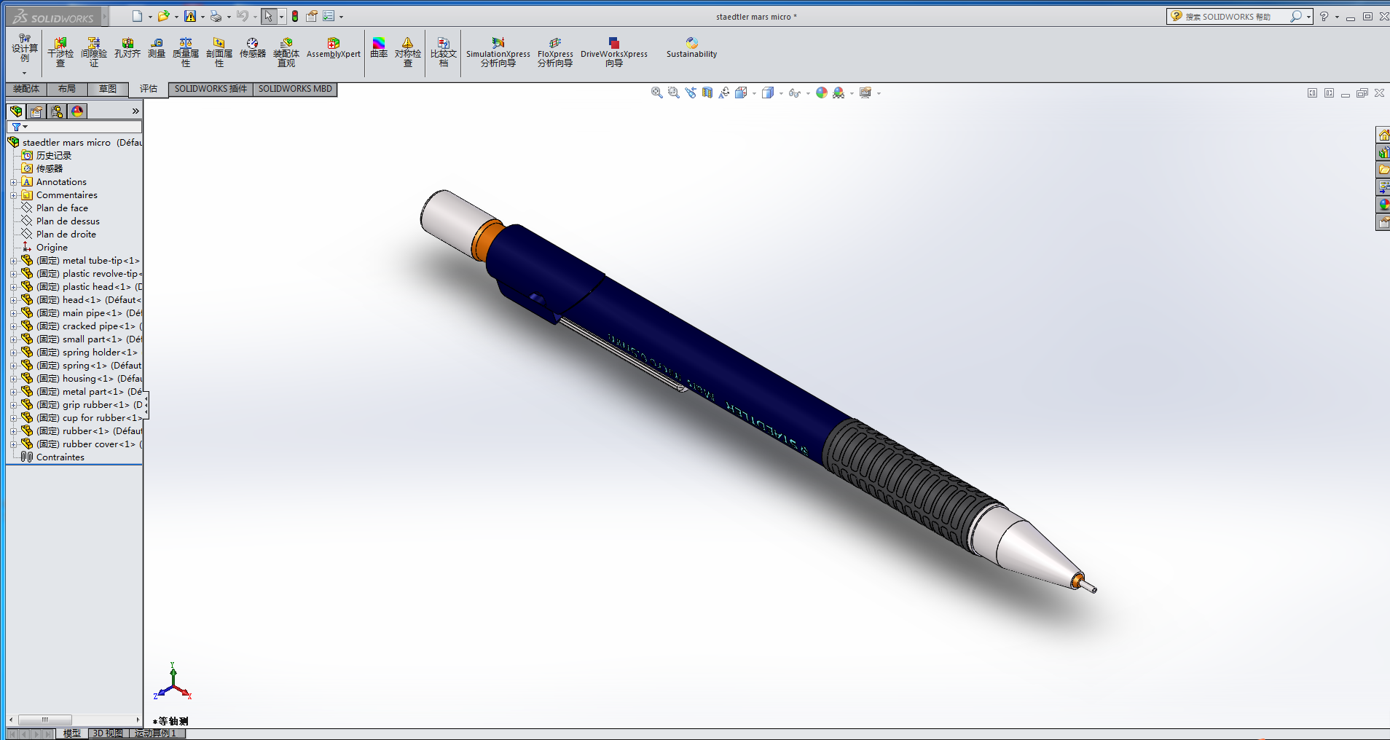
Task: Open Symmetry Check (对称检查)
Action: click(x=408, y=52)
